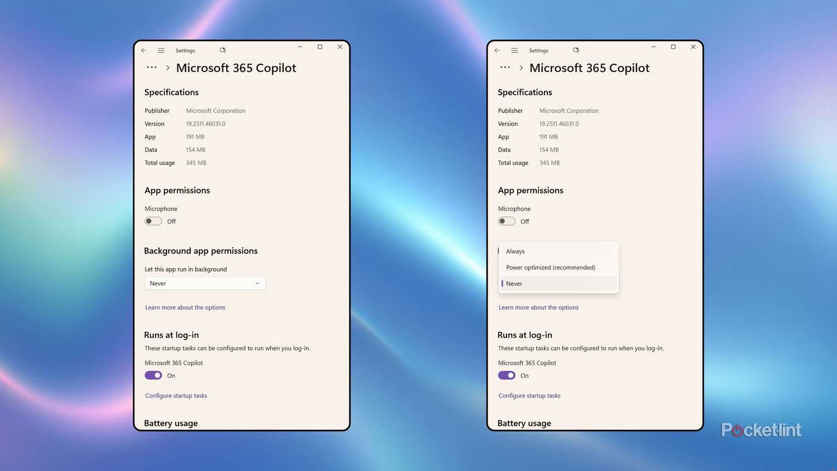Click the breadcrumb chevron before Microsoft 365 Copilot
The width and height of the screenshot is (837, 471).
pyautogui.click(x=168, y=68)
